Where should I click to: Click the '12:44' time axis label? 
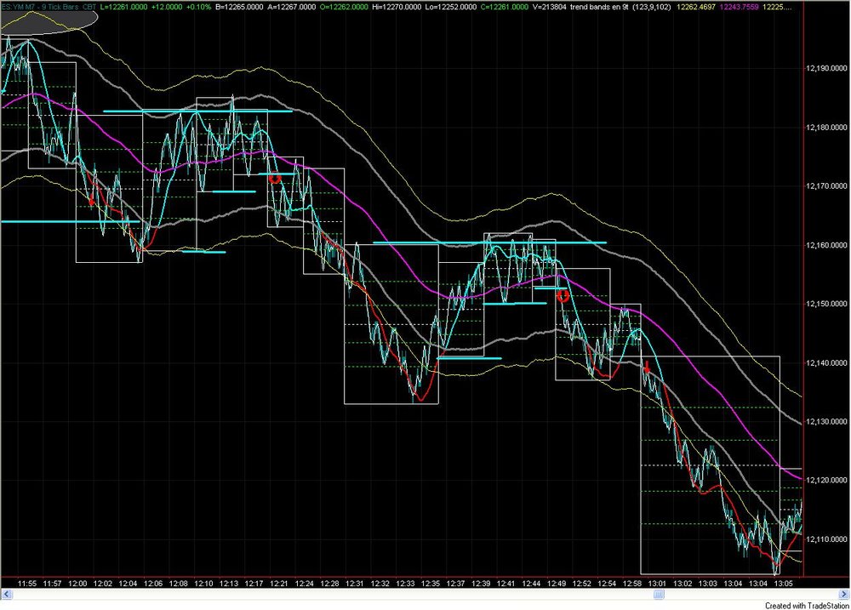click(x=531, y=584)
